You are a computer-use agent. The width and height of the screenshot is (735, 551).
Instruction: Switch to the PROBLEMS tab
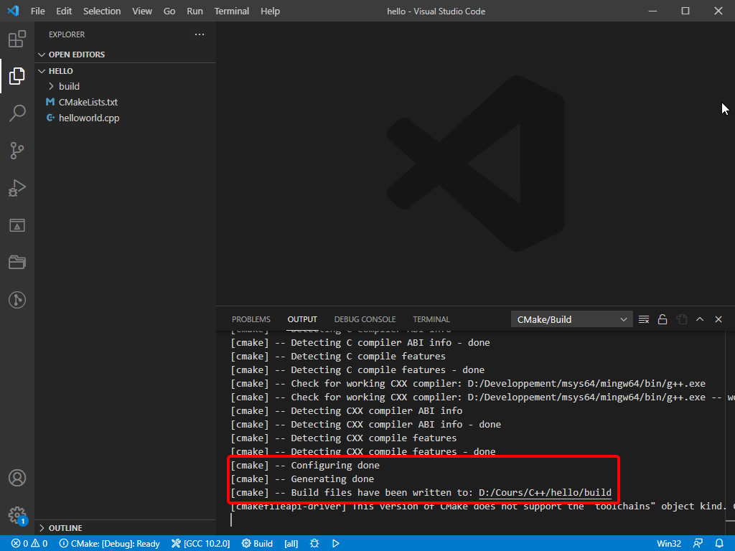[251, 319]
